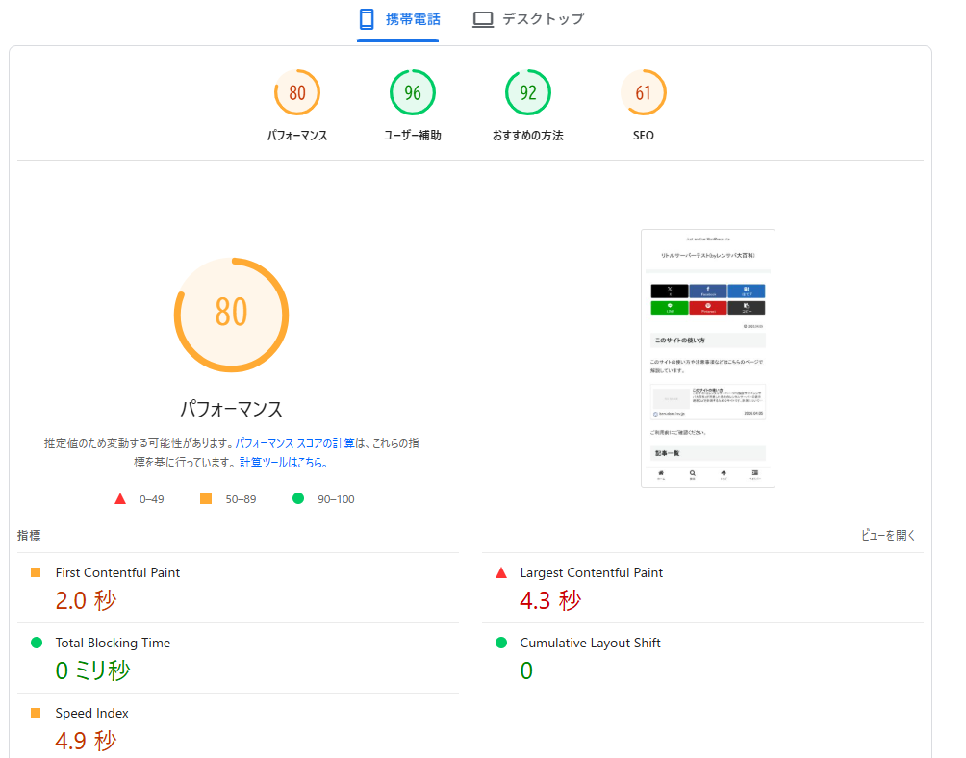
Task: Click the 2.0 秒 FCP value
Action: [86, 600]
